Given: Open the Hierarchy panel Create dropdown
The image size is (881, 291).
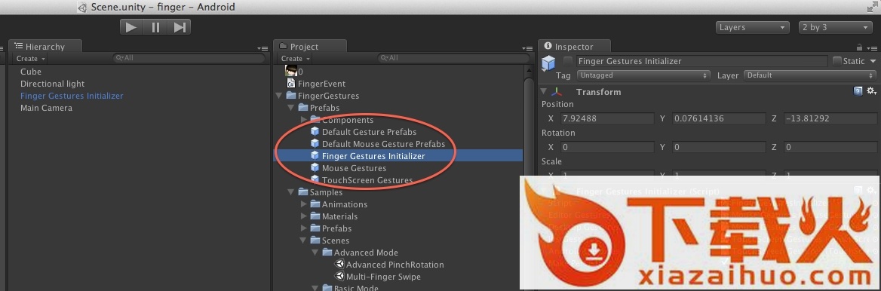Looking at the screenshot, I should point(31,58).
